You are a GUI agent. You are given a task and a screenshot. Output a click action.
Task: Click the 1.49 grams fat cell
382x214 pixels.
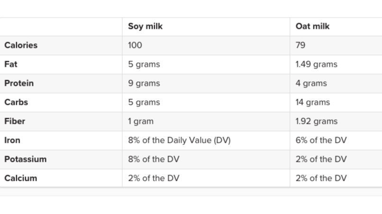click(x=317, y=64)
